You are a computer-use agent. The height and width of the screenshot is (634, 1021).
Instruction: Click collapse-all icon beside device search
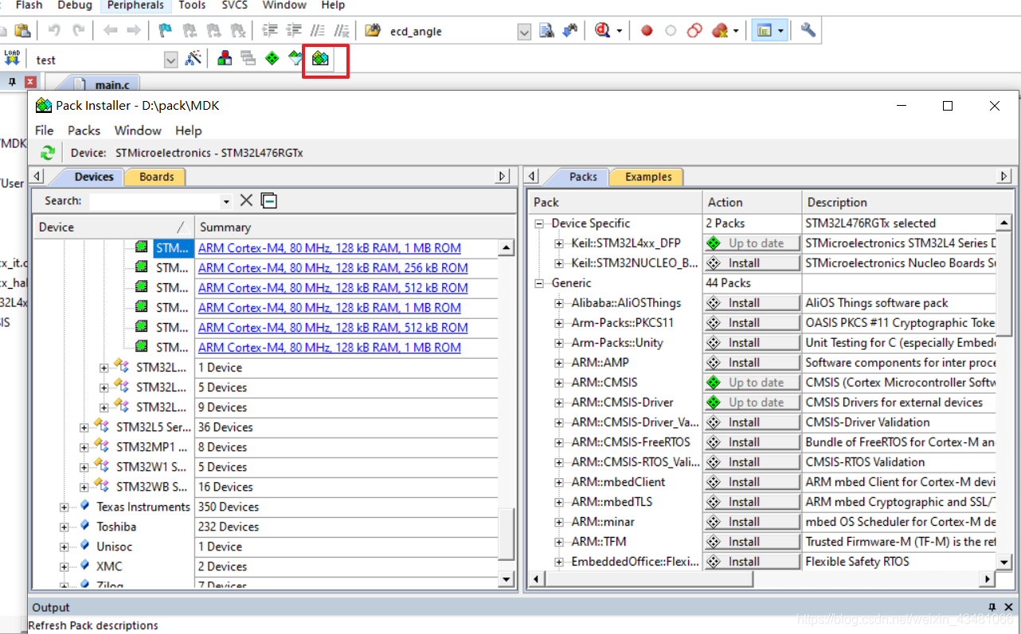click(x=269, y=200)
